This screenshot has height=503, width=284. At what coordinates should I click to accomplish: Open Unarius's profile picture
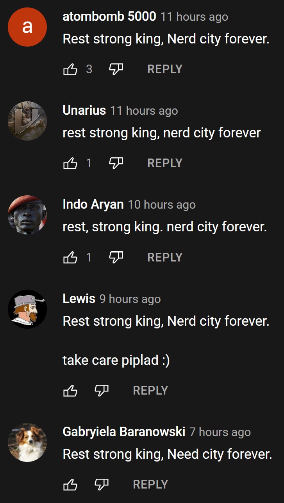coord(27,121)
